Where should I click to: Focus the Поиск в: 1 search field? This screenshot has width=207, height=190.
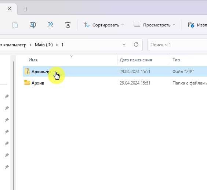coord(177,45)
